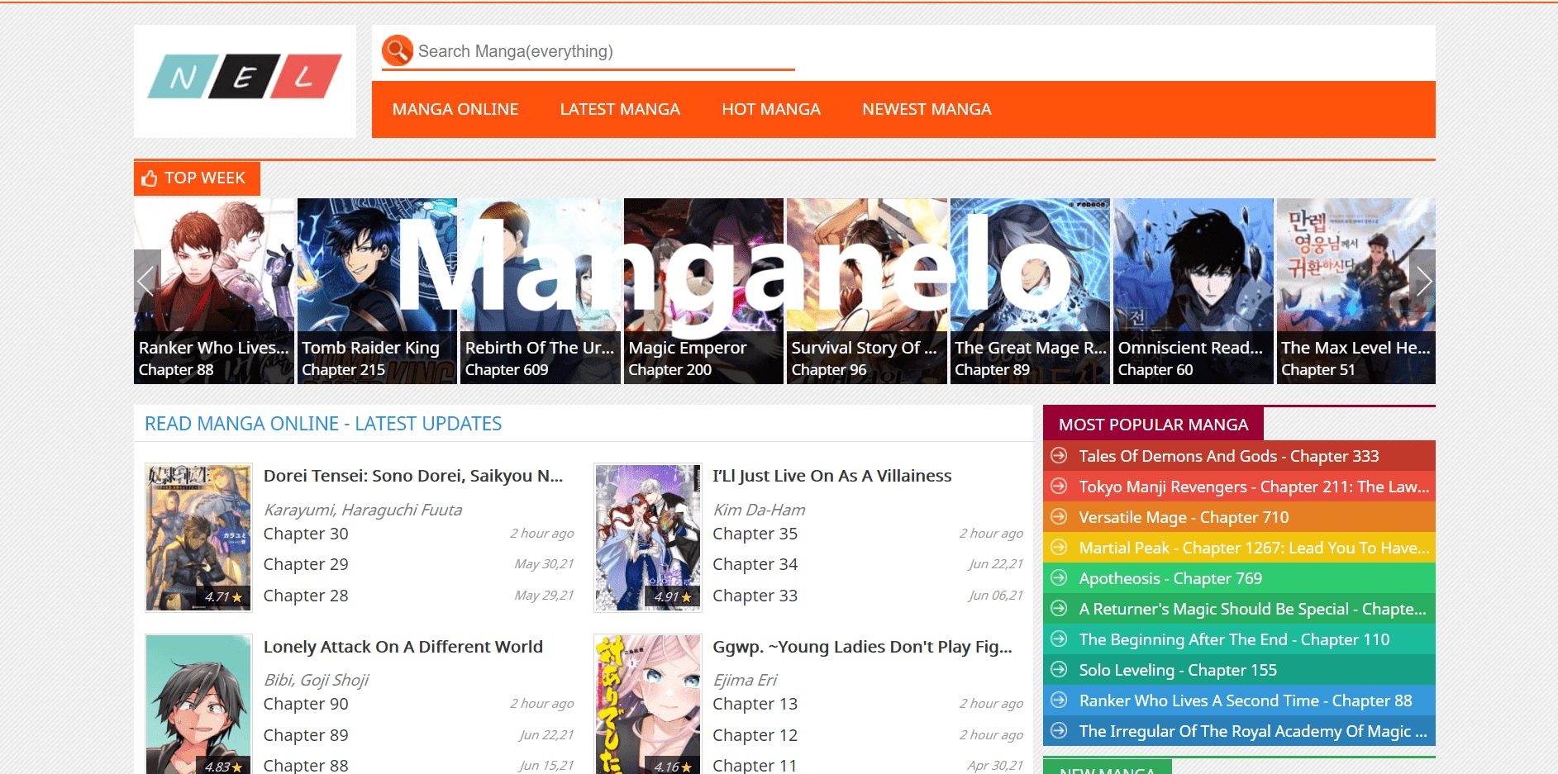Click arrow icon beside A Returner's Magic
Image resolution: width=1558 pixels, height=774 pixels.
click(x=1058, y=608)
